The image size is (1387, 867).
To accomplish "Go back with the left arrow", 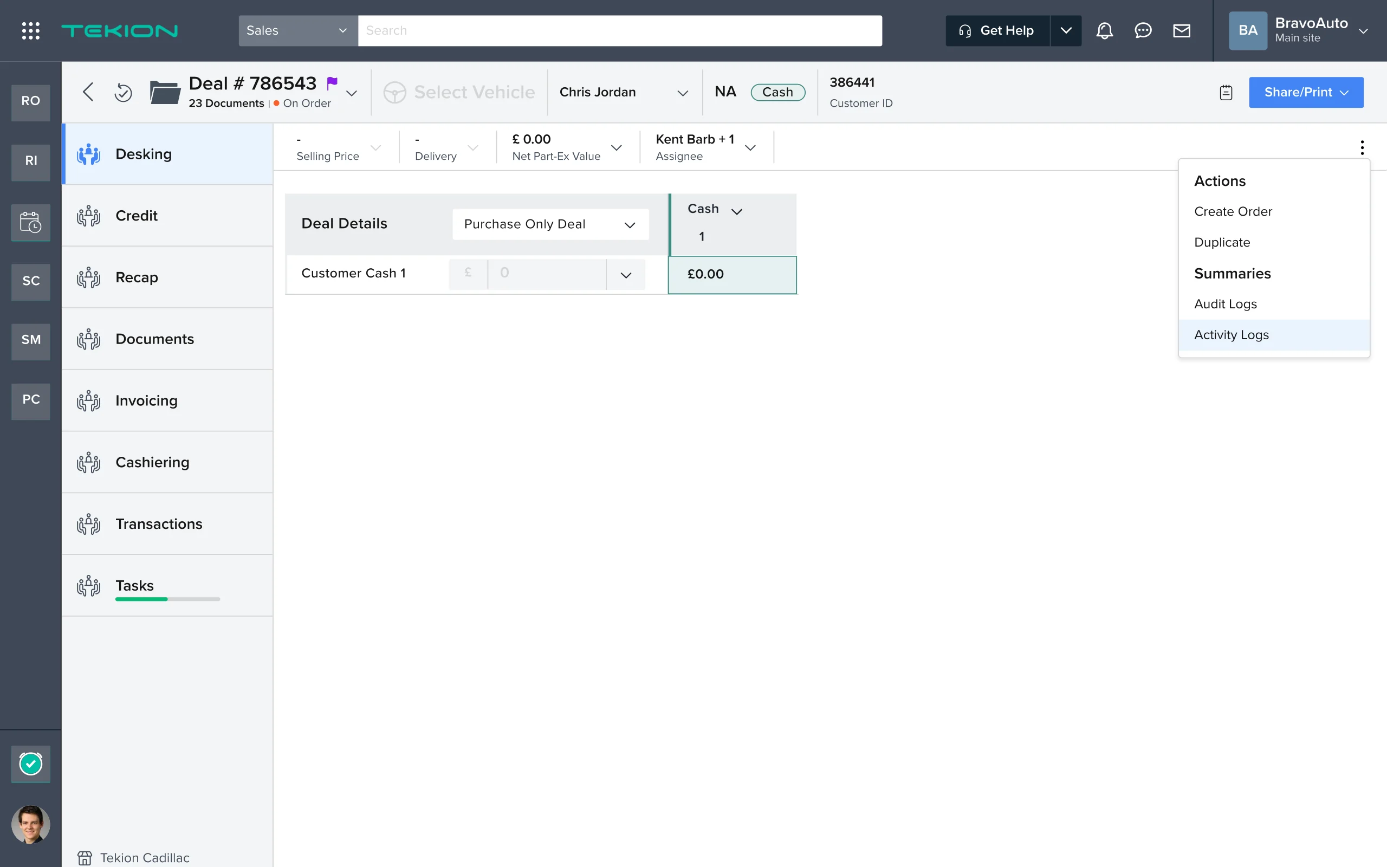I will coord(88,92).
